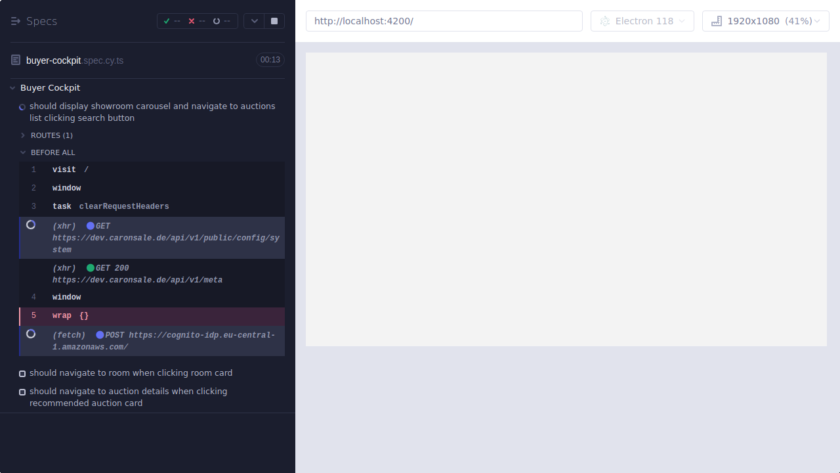Focus the localhost:4200 URL field
The width and height of the screenshot is (840, 473).
pyautogui.click(x=444, y=21)
